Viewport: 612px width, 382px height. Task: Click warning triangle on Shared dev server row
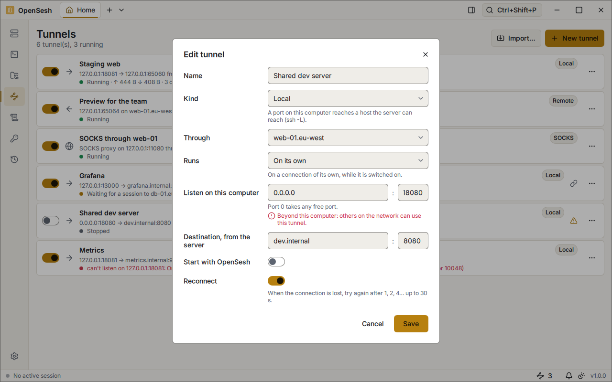click(574, 221)
